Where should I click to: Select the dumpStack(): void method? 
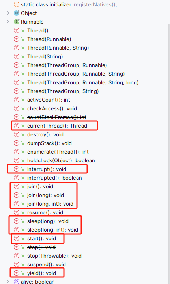[50, 143]
